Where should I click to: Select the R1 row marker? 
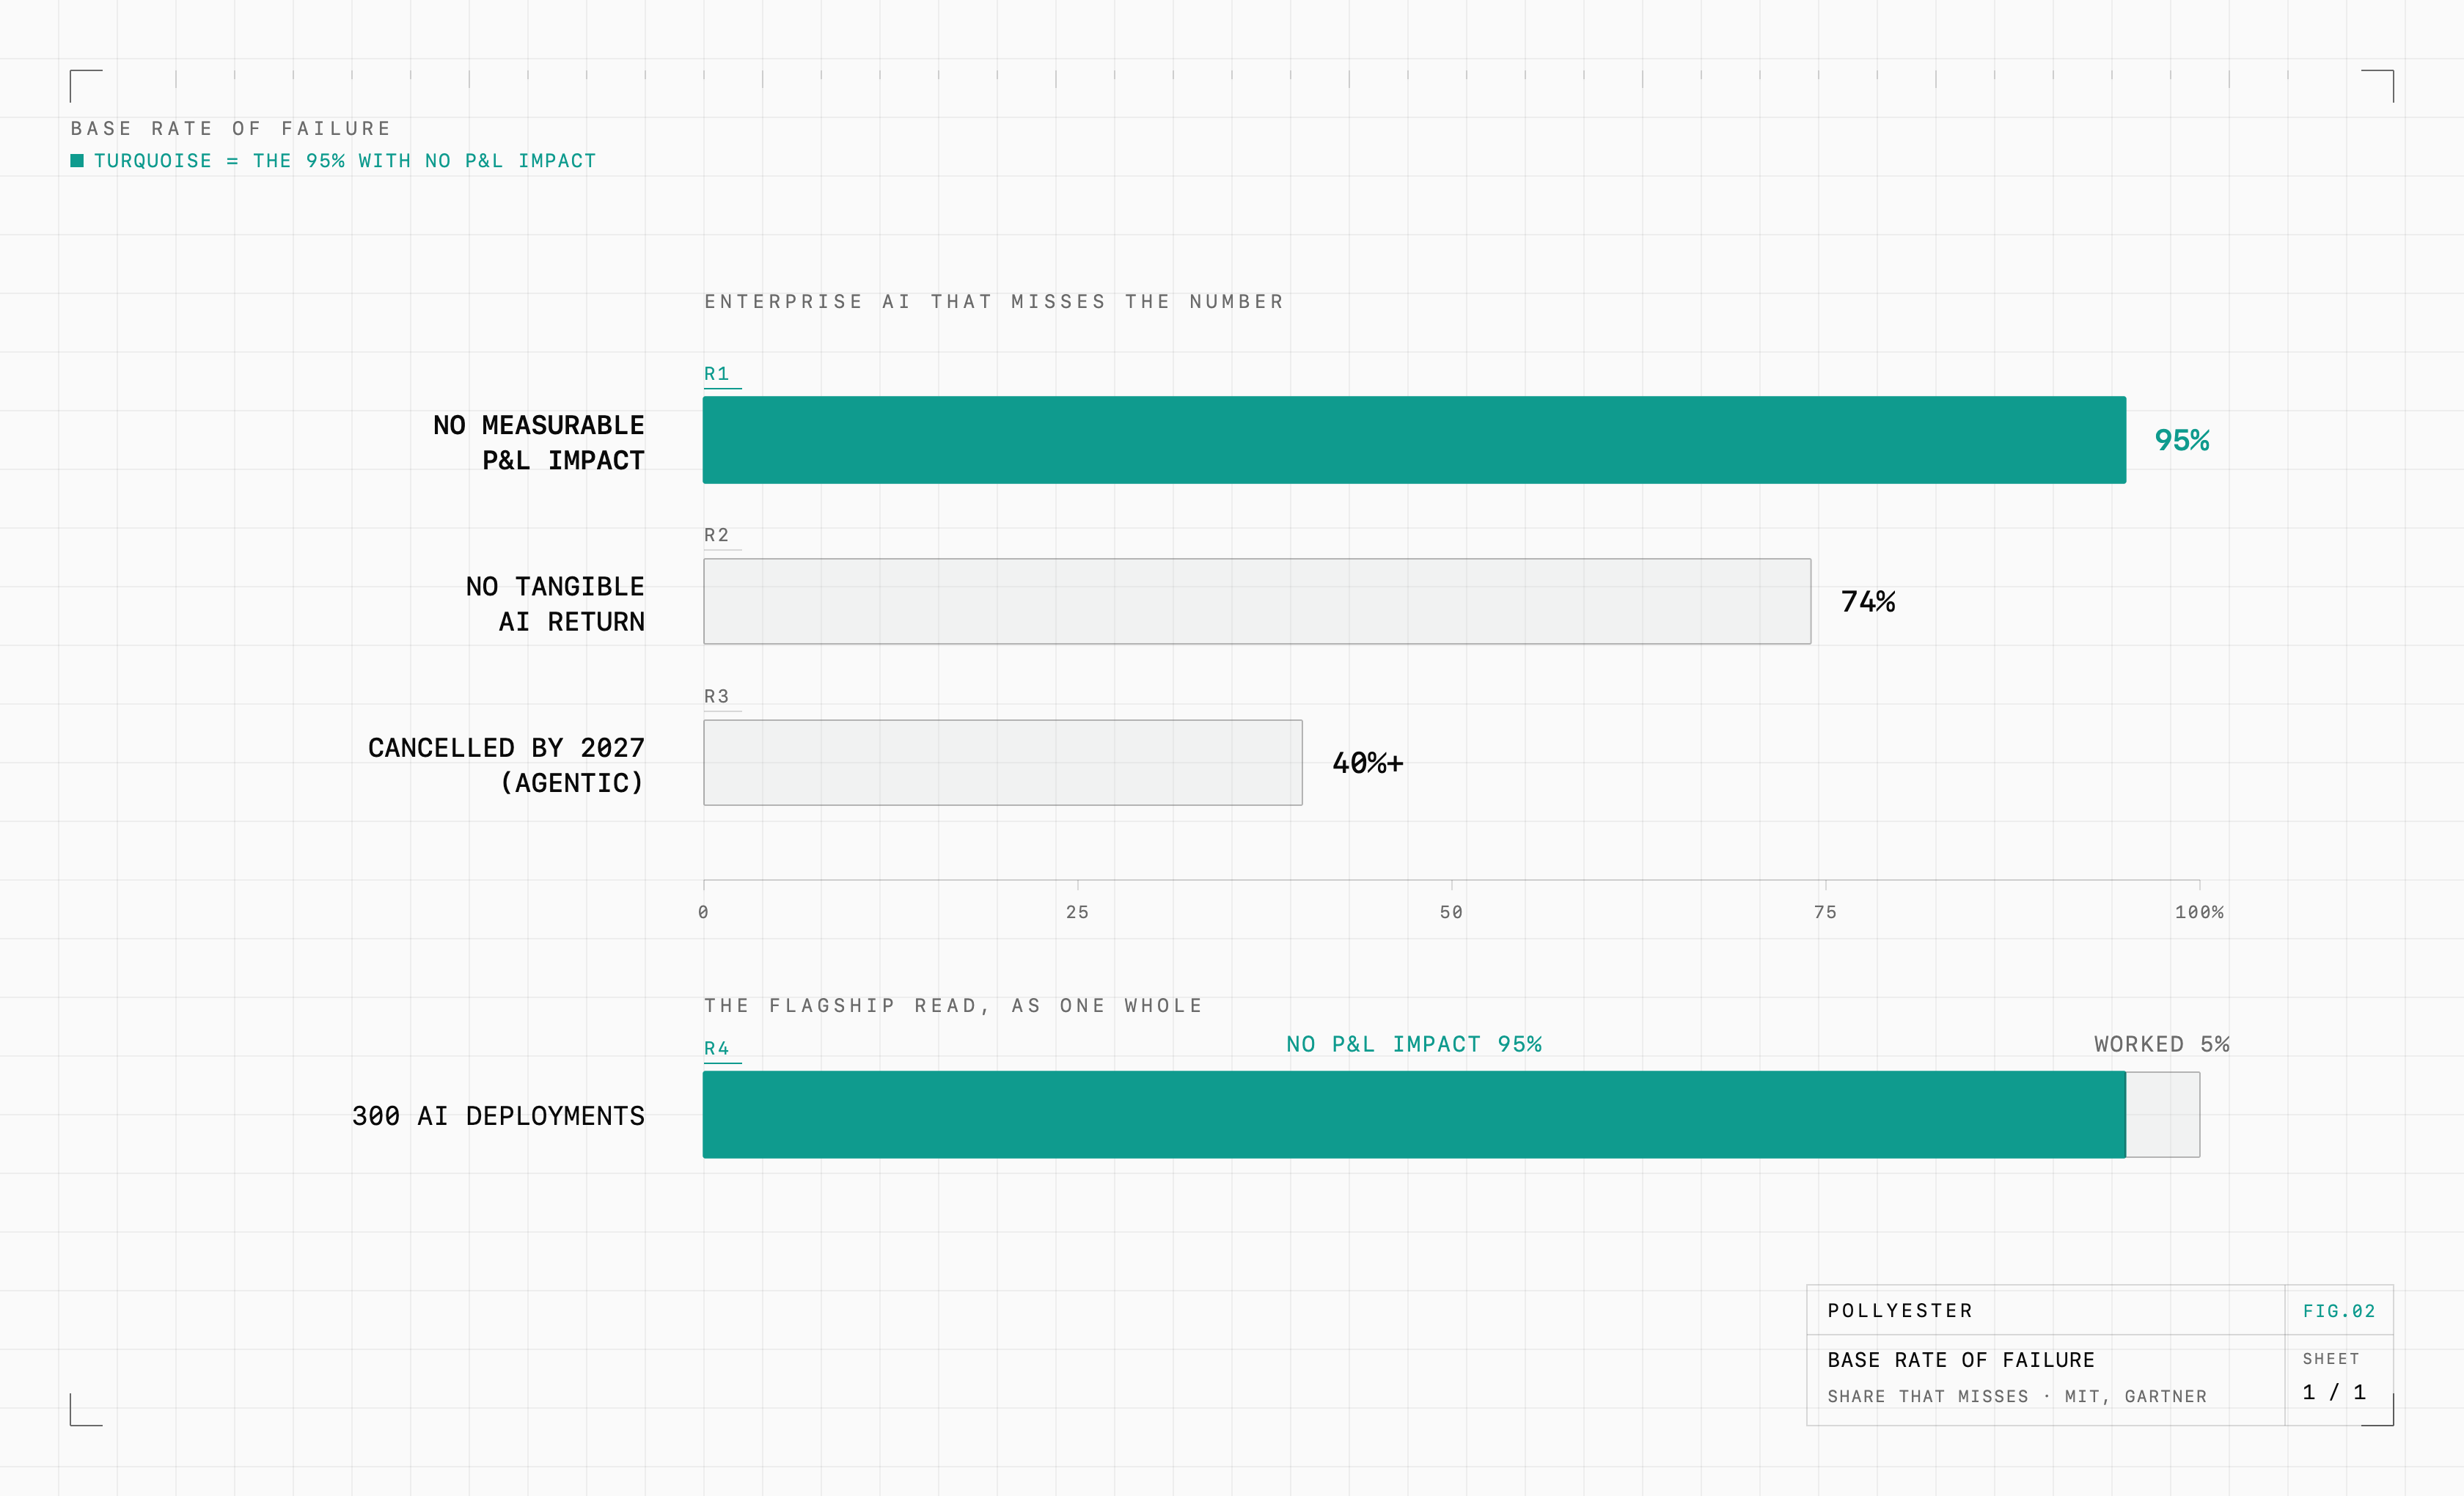(x=717, y=374)
